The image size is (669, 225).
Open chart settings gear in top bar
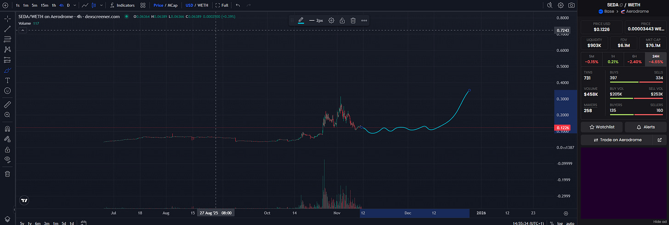(x=561, y=5)
